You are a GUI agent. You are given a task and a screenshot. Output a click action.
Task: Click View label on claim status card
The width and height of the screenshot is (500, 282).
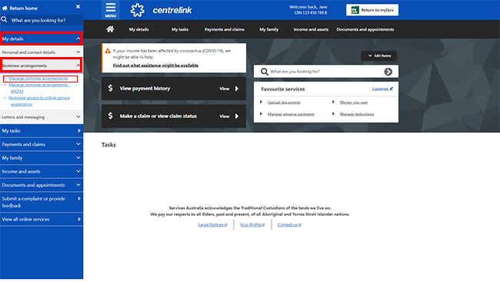225,116
